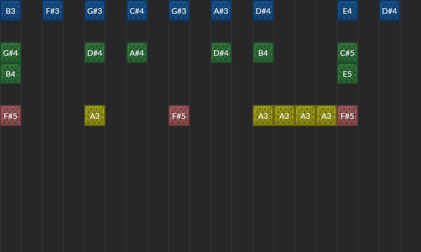Select green D#4 block below blue G#3
Viewport: 421px width, 252px height.
[x=95, y=52]
